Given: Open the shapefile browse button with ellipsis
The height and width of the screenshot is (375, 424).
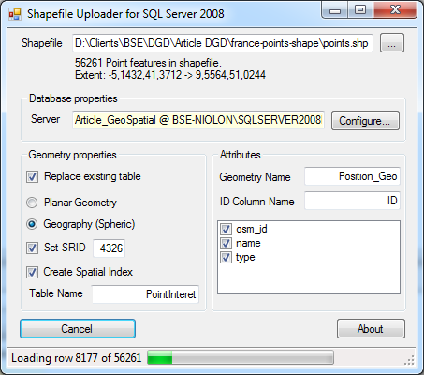Looking at the screenshot, I should point(392,43).
